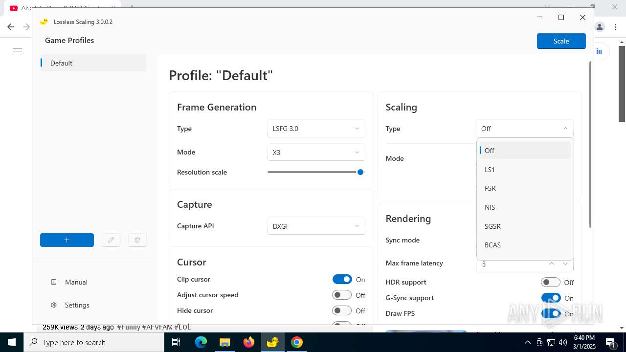
Task: Enable Hide cursor toggle
Action: click(x=342, y=310)
